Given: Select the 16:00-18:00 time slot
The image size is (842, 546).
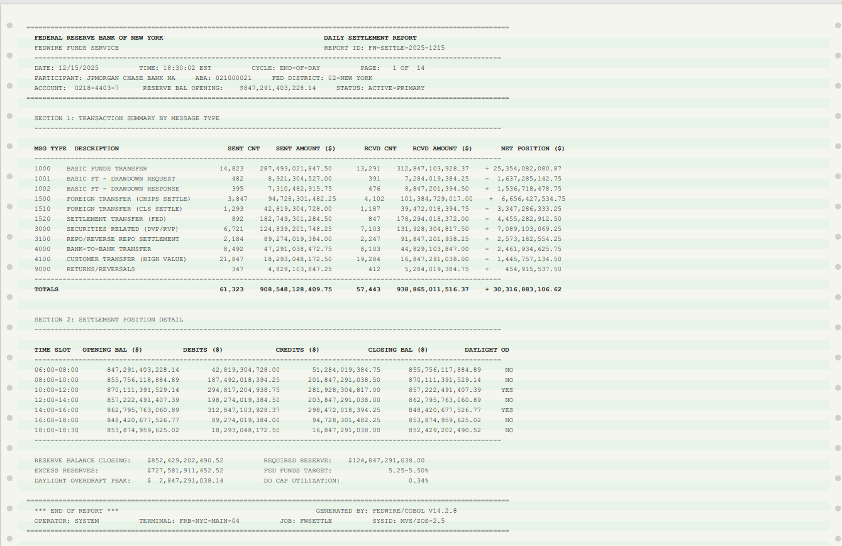Looking at the screenshot, I should [x=57, y=420].
